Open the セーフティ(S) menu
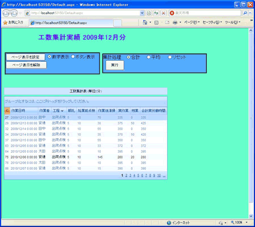 212,23
